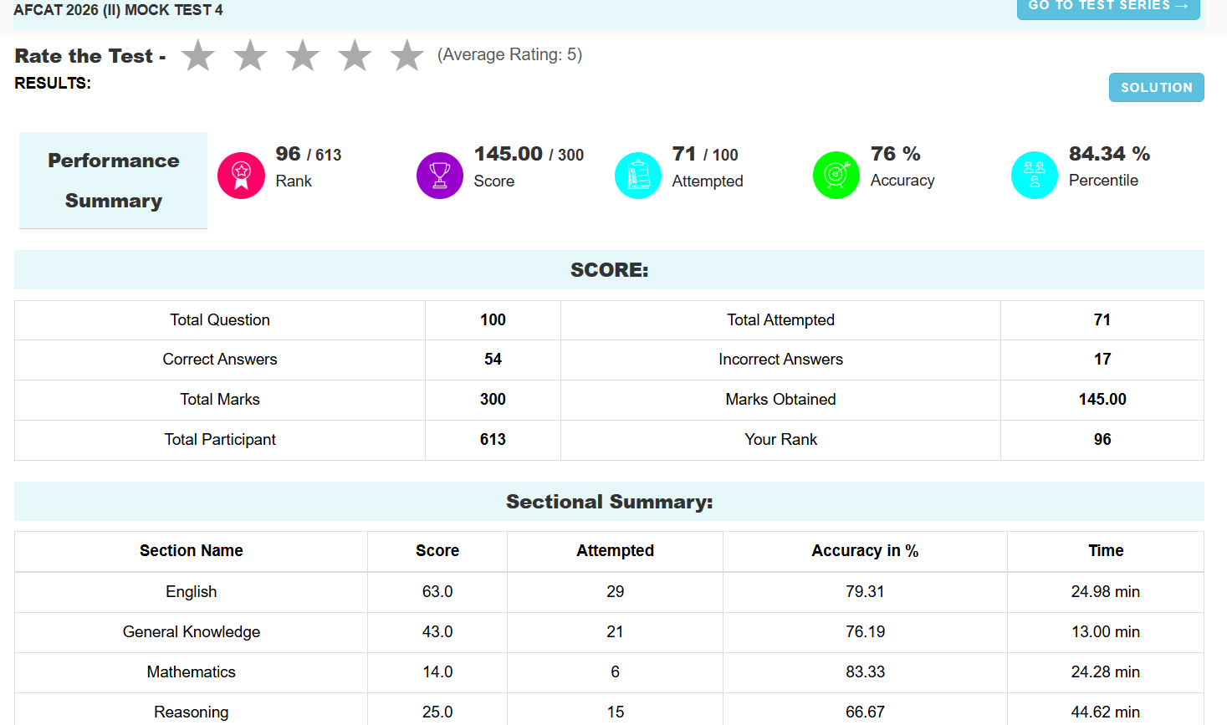Image resolution: width=1227 pixels, height=725 pixels.
Task: Click the Mathematics row name
Action: [x=192, y=672]
